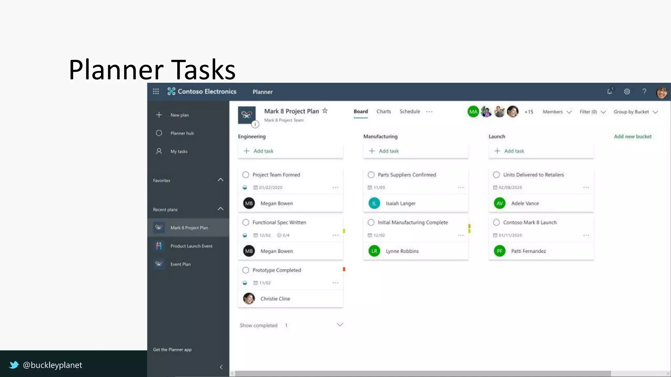Click the Product Launch Event plan icon

pos(159,246)
